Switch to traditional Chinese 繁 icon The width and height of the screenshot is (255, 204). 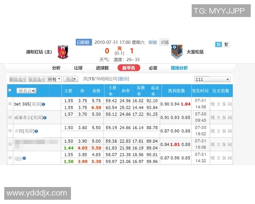click(x=227, y=45)
